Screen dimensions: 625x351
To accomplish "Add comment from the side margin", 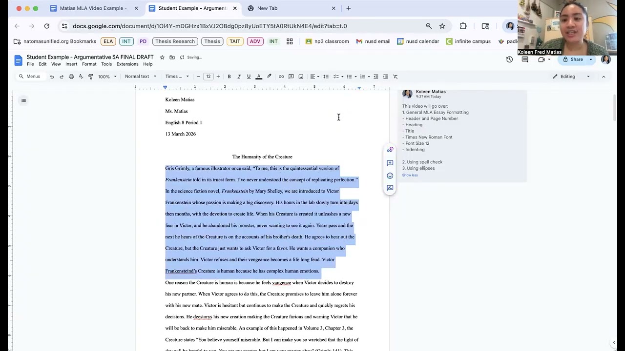I will [x=390, y=163].
